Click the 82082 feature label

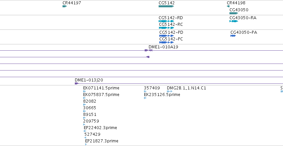click(x=90, y=101)
